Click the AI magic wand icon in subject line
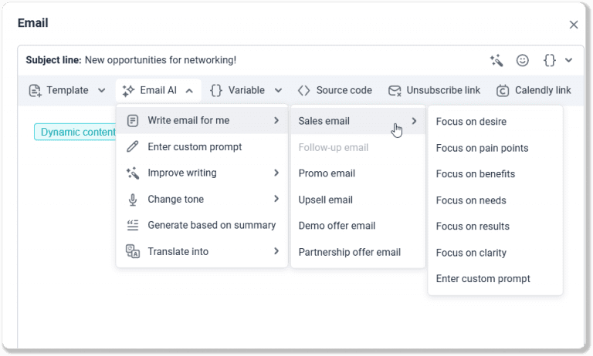 click(x=496, y=60)
